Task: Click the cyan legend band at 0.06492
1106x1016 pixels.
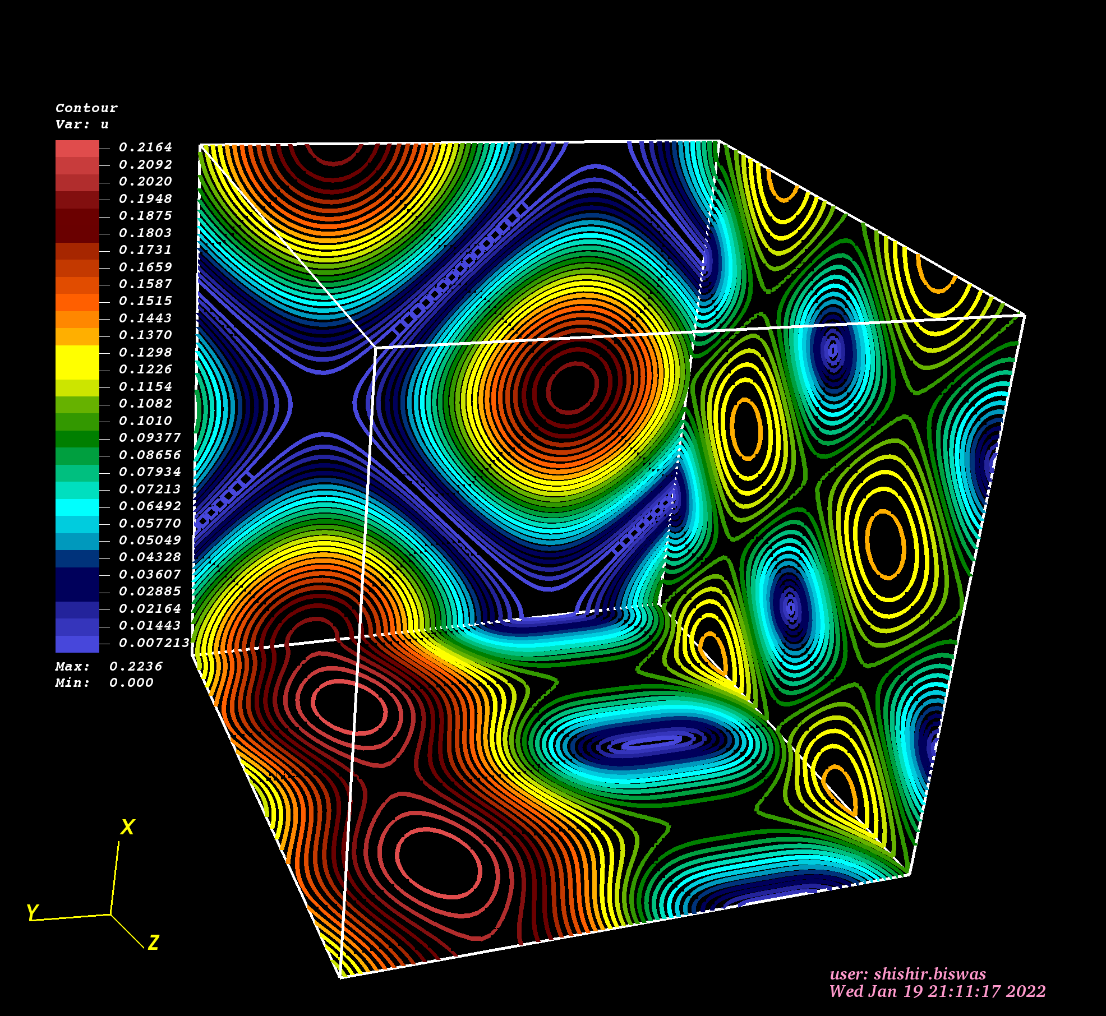Action: click(x=77, y=507)
